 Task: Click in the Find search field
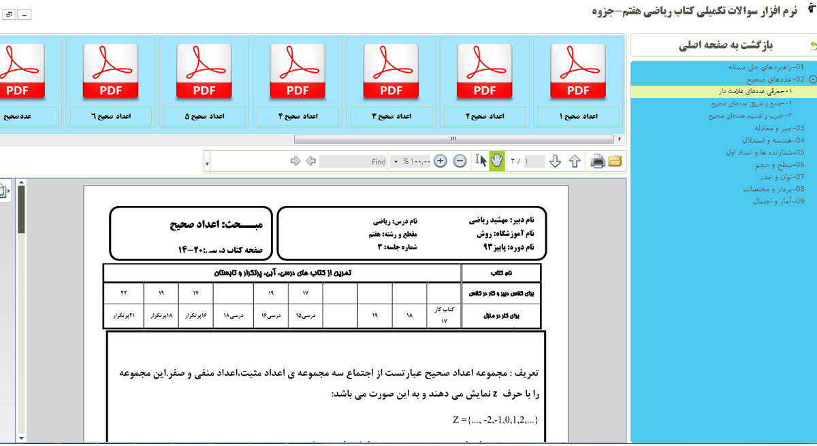(x=353, y=162)
